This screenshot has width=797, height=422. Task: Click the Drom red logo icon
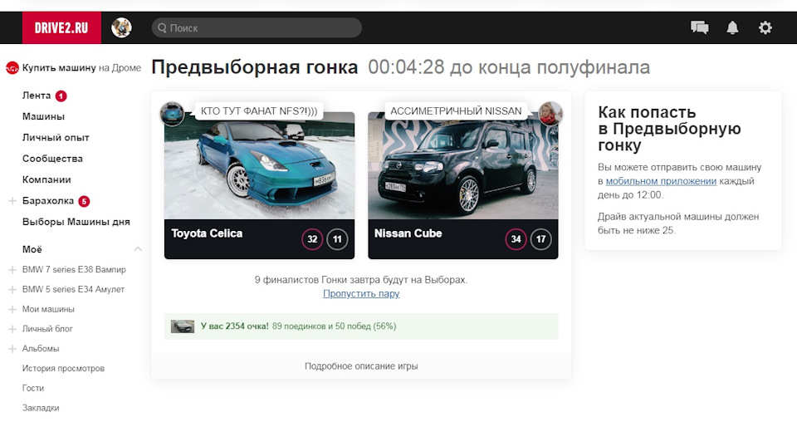[x=12, y=67]
